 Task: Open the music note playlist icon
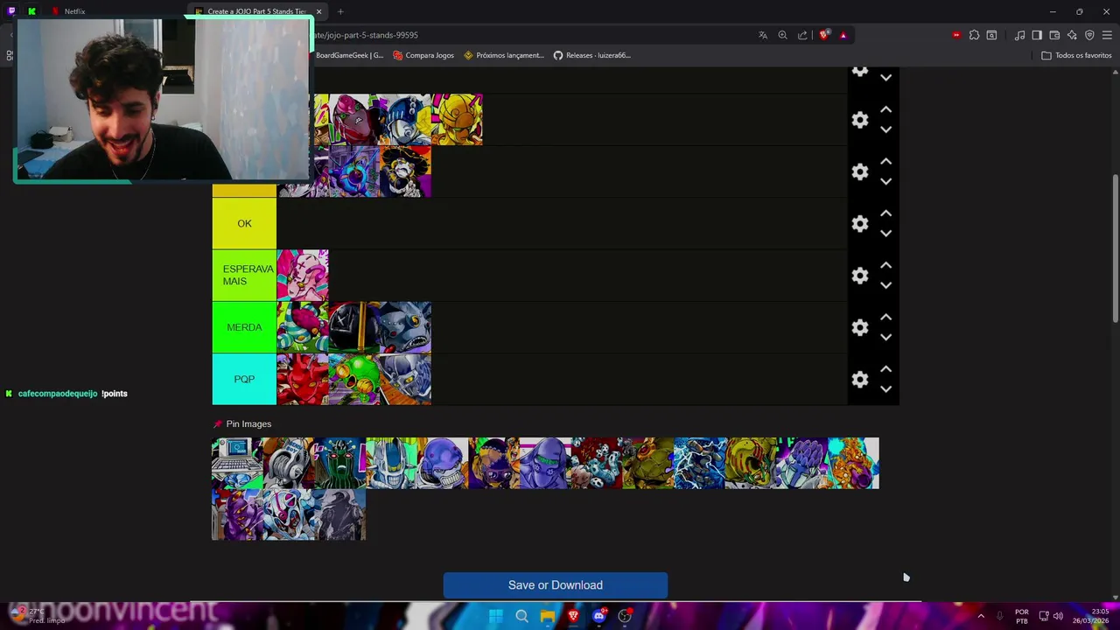click(1019, 35)
